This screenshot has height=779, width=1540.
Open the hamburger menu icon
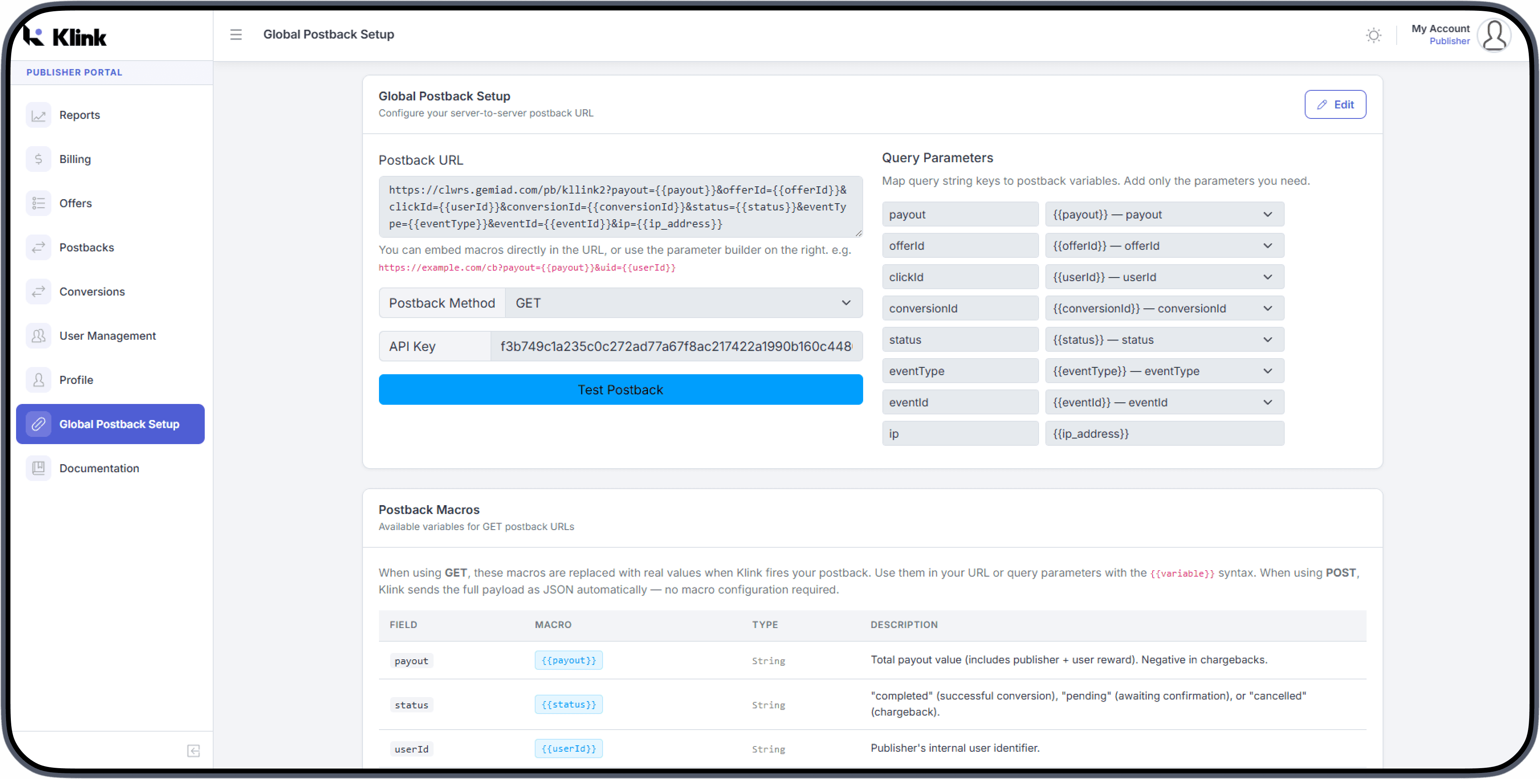pos(236,35)
